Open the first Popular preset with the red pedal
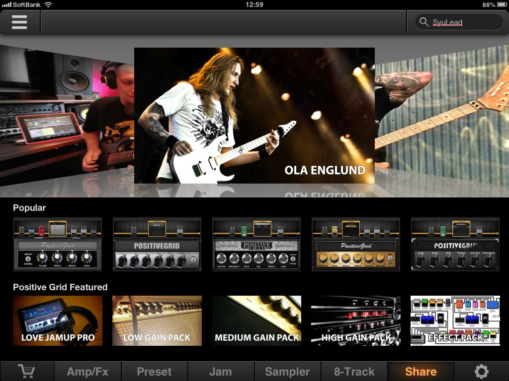 tap(58, 244)
